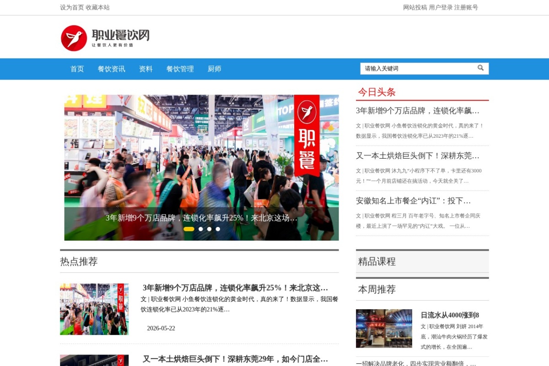Click excerpt text mentioning 程三月 百年老字号

pos(418,221)
